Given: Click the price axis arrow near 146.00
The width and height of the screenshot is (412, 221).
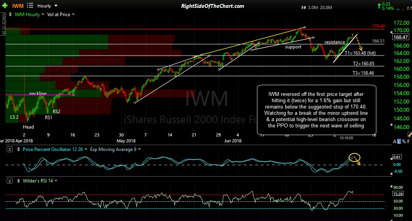Looking at the screenshot, I should [391, 125].
